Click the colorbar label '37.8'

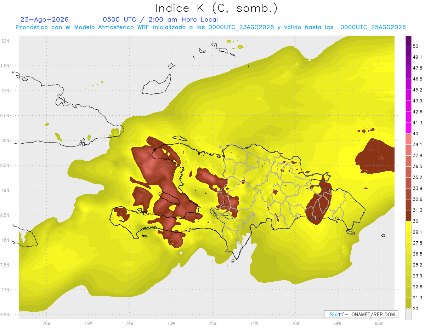(x=418, y=156)
